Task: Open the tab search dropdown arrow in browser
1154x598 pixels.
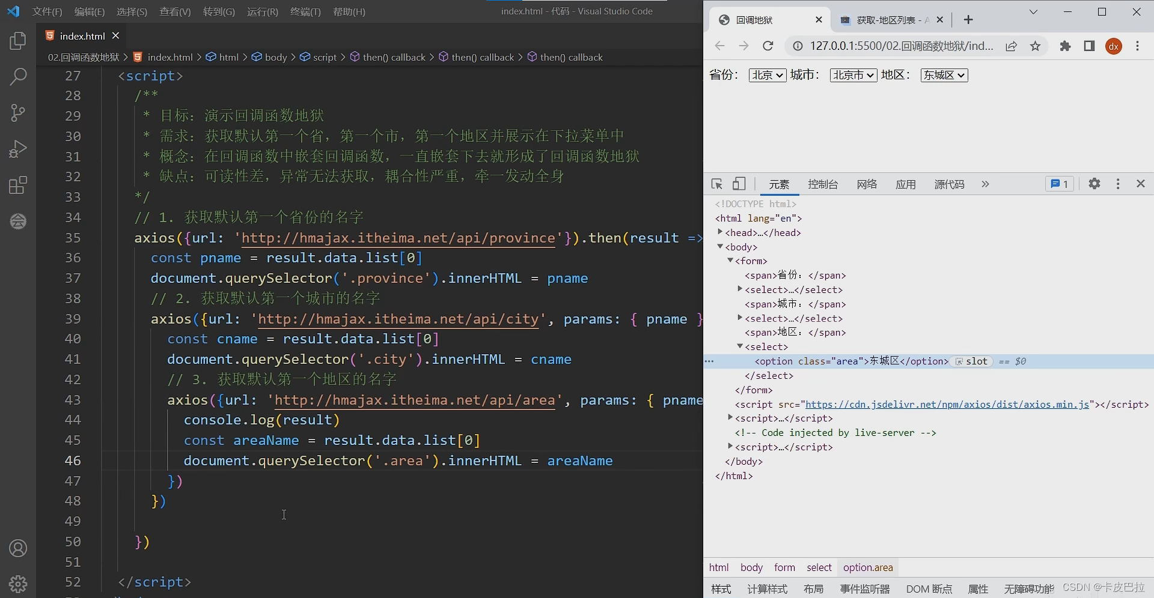Action: point(1033,11)
